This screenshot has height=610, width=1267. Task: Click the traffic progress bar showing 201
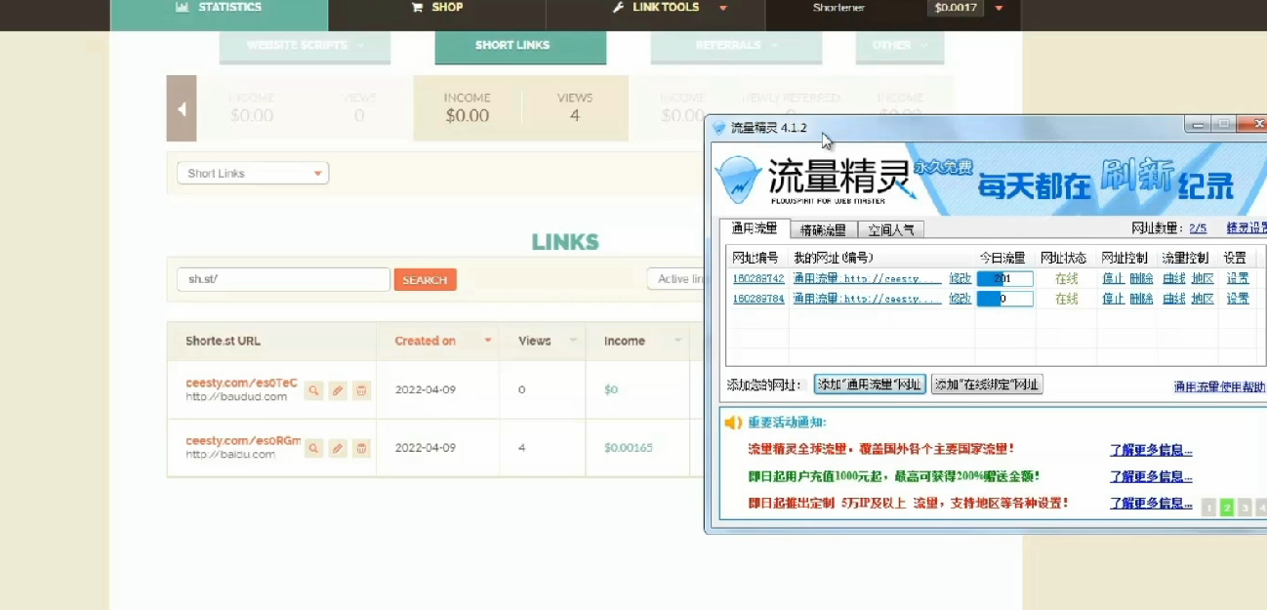pyautogui.click(x=1004, y=279)
